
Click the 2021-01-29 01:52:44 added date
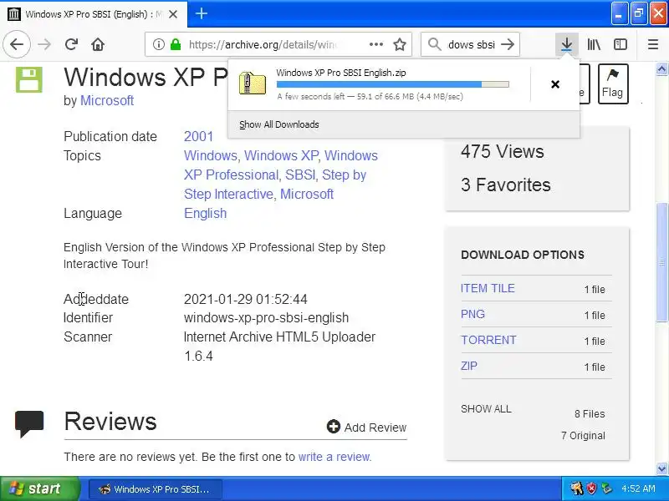pos(245,299)
